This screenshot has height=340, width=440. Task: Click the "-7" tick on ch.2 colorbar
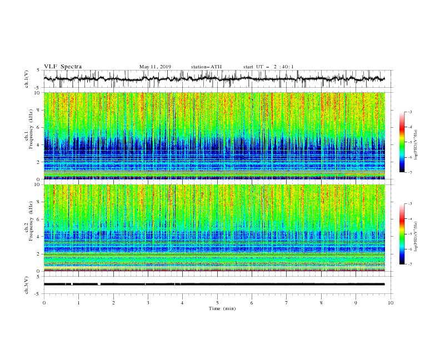click(409, 264)
